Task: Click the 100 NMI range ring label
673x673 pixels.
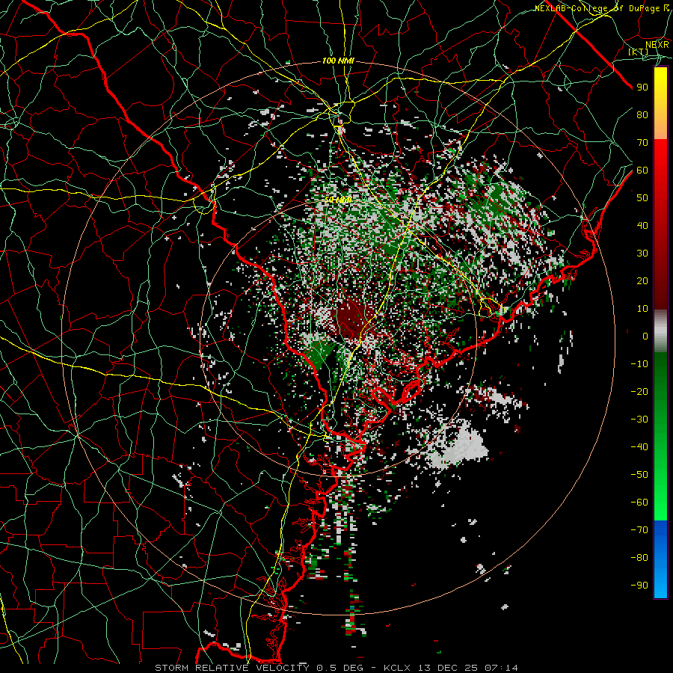Action: 338,61
